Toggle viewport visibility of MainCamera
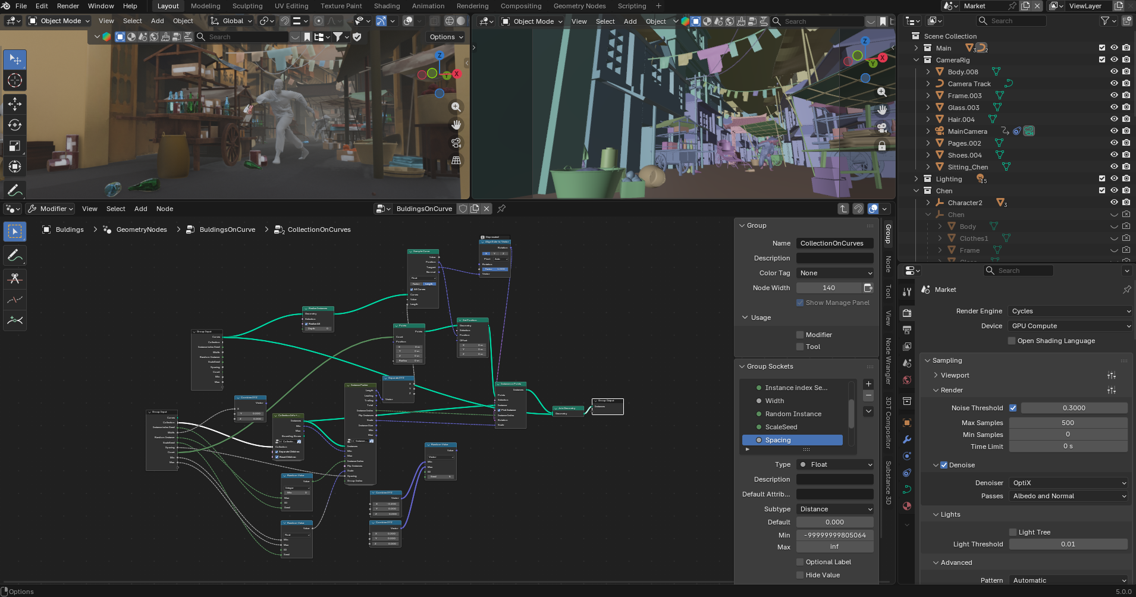 1114,131
